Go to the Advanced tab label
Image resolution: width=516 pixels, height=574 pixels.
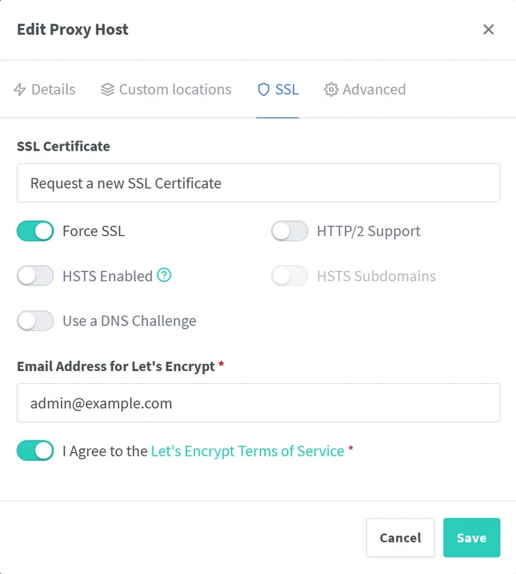tap(374, 90)
